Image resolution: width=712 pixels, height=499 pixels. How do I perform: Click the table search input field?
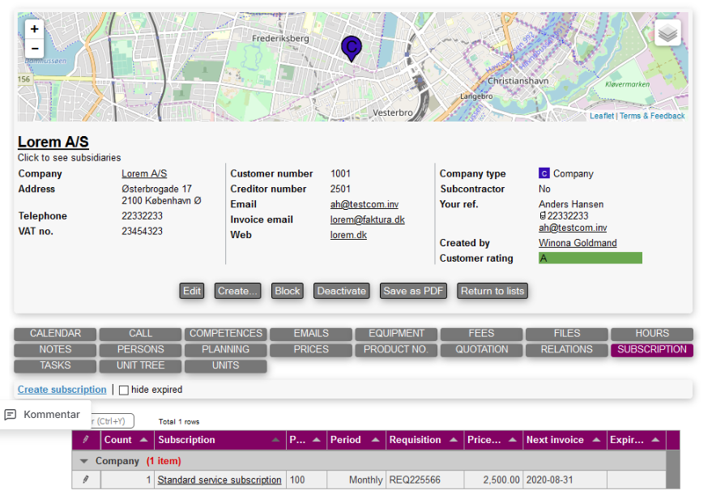click(113, 421)
